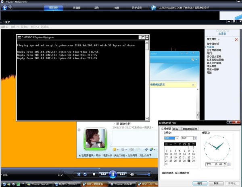This screenshot has width=242, height=187.
Task: Open the 檢視 menu in the Paint window
Action: pos(15,27)
